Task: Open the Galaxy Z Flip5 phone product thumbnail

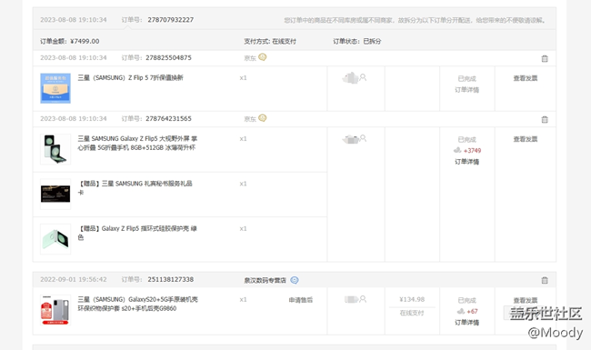Action: [55, 149]
